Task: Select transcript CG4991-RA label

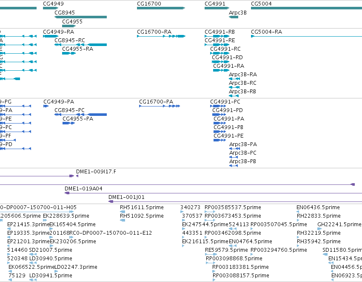Action: click(228, 66)
